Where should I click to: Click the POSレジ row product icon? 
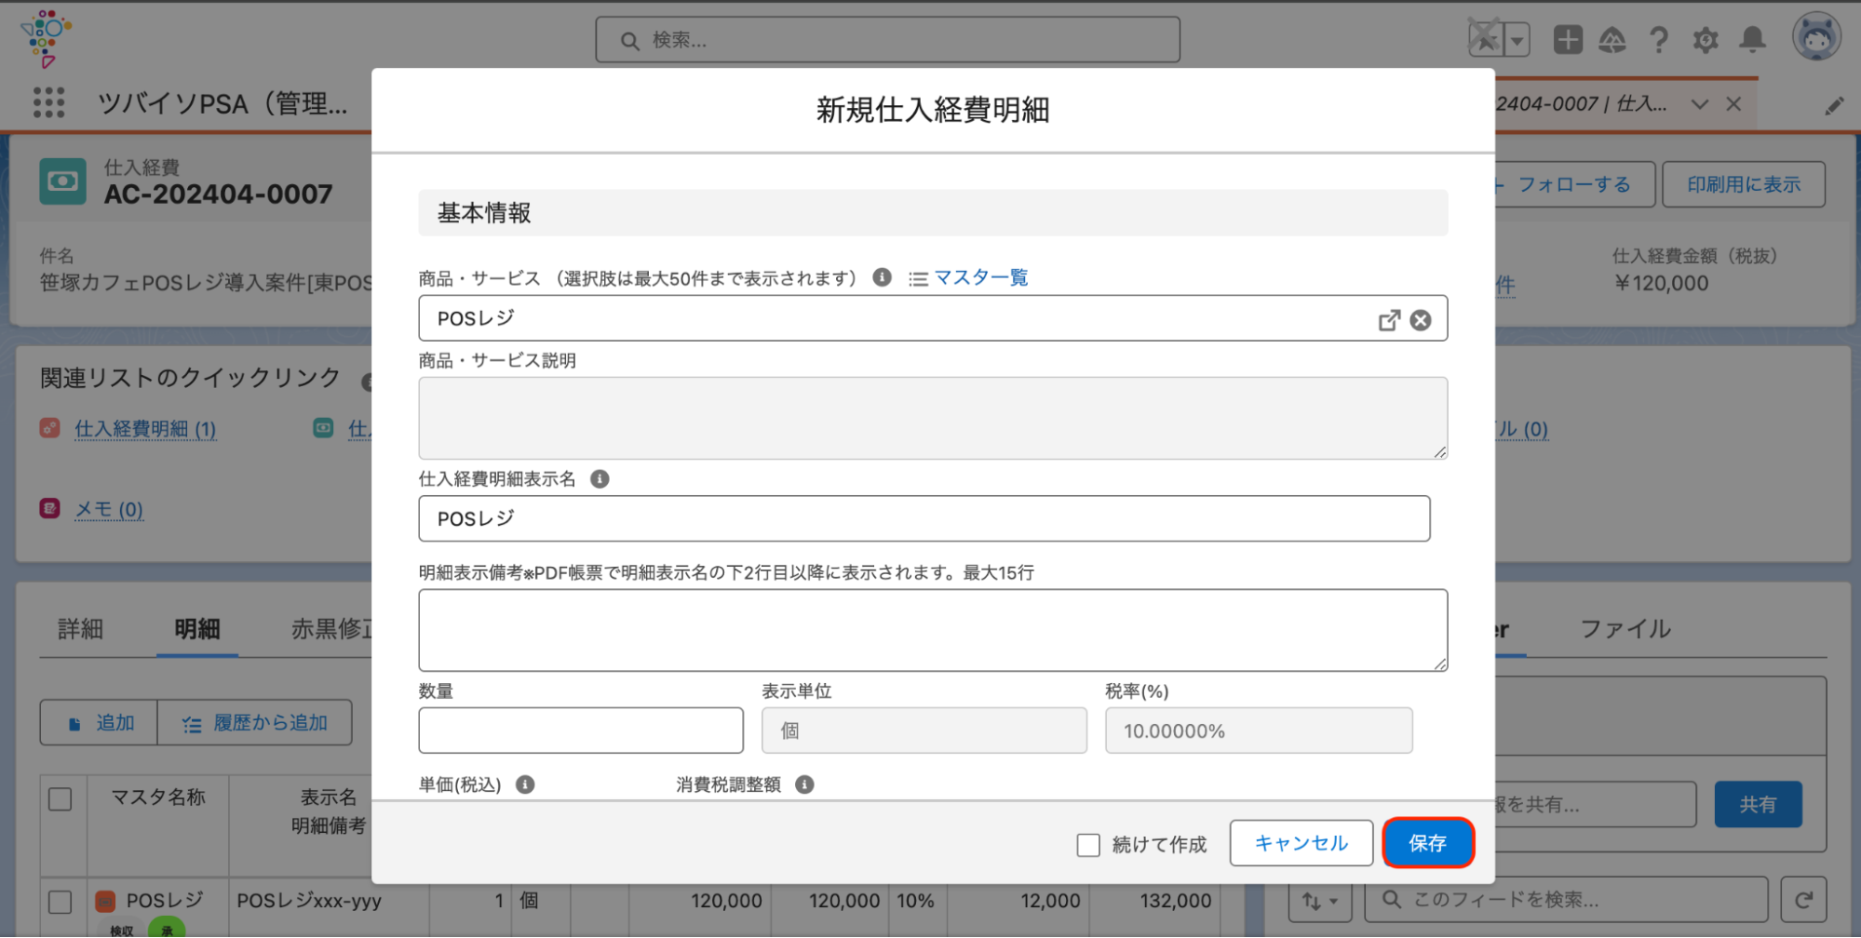click(x=106, y=901)
